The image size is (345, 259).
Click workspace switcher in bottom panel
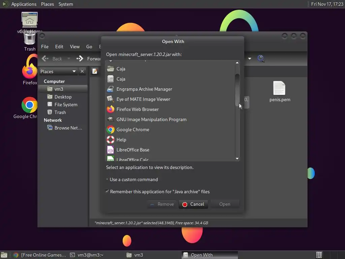(319, 255)
